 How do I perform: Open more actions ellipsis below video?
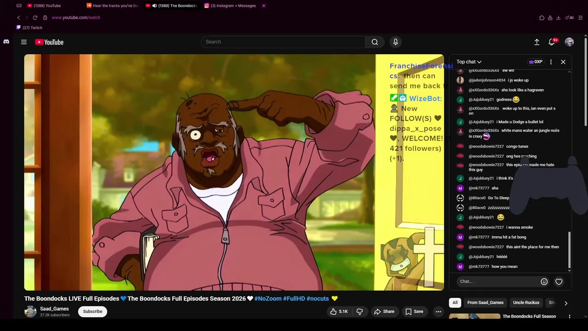(438, 311)
